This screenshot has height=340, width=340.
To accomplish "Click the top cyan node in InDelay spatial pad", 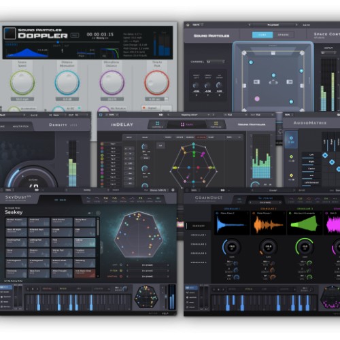I will tap(194, 144).
